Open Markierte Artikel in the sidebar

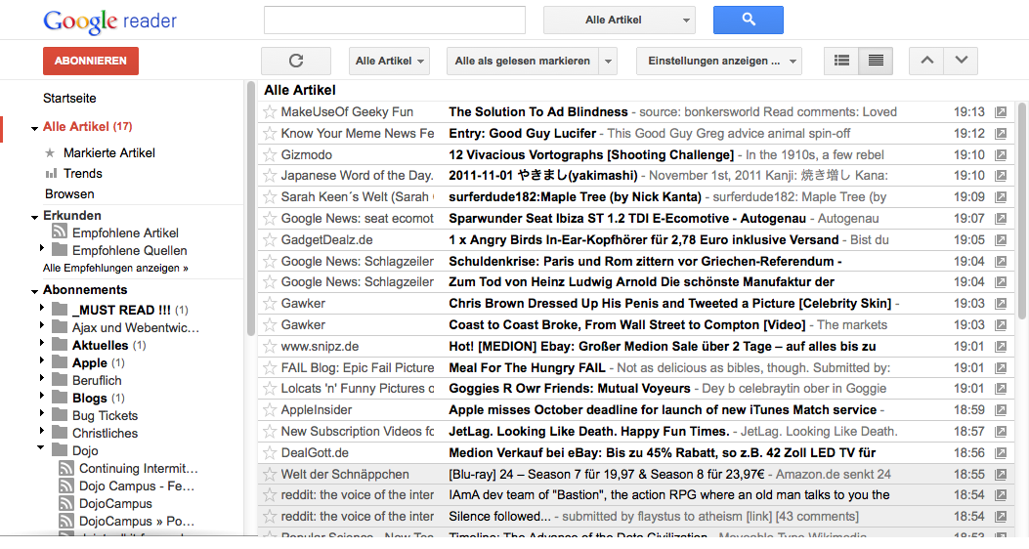coord(108,153)
